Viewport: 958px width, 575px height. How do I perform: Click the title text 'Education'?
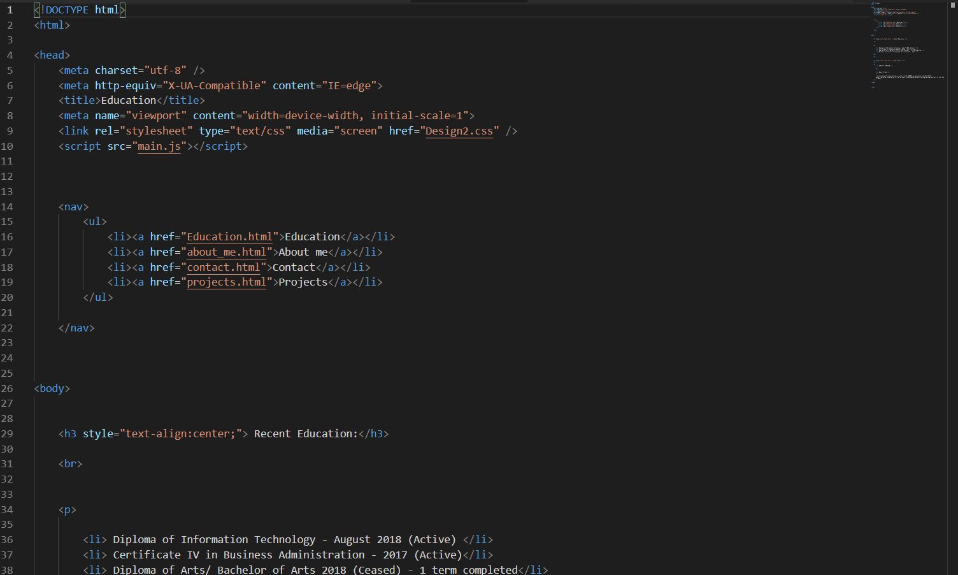pos(129,101)
